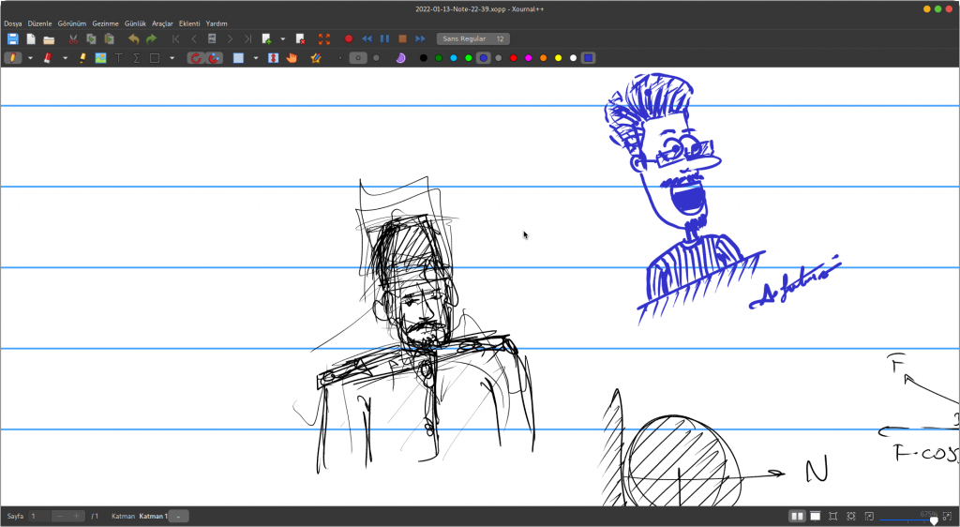
Task: Undo the last stroke
Action: pos(133,39)
